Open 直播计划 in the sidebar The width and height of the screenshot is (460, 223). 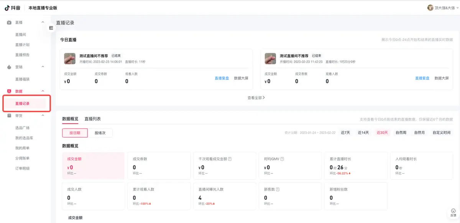[22, 45]
